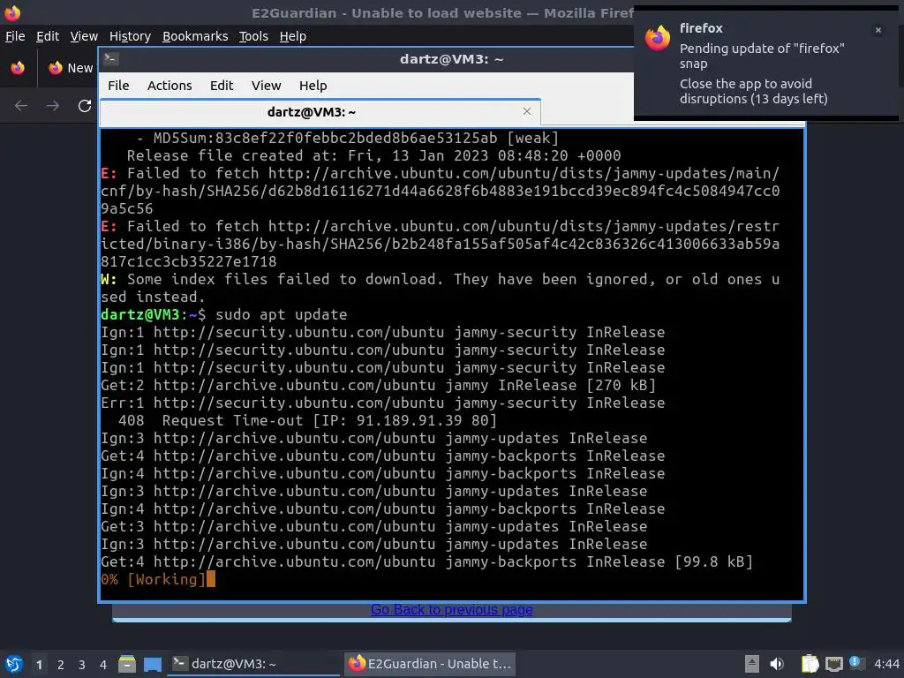The width and height of the screenshot is (904, 678).
Task: Open the Firefox View menu
Action: click(x=84, y=36)
